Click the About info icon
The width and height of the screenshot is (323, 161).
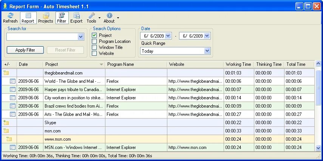(110, 15)
